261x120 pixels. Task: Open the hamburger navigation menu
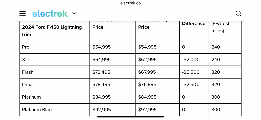pos(22,14)
